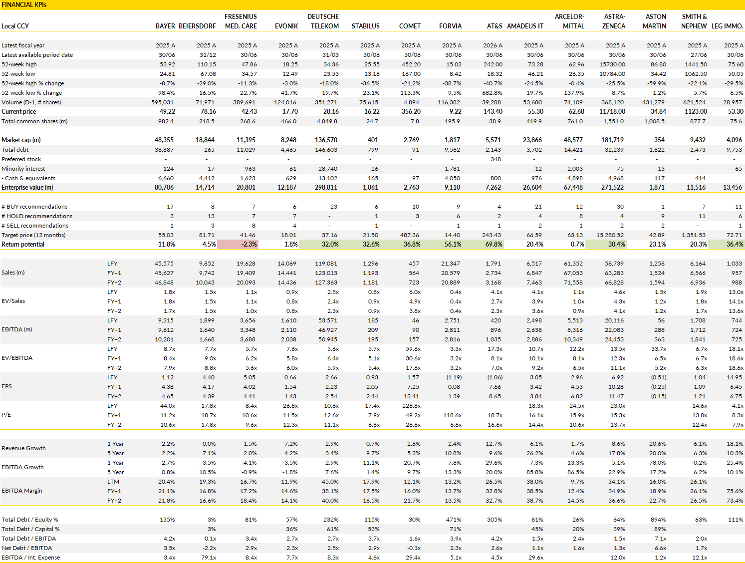The height and width of the screenshot is (563, 745).
Task: Select the ASTRA-ZENECA column header
Action: tap(614, 21)
